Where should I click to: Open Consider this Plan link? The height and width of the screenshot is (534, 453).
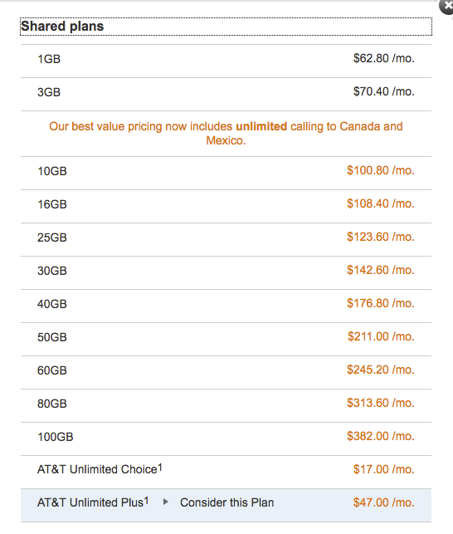pyautogui.click(x=227, y=502)
